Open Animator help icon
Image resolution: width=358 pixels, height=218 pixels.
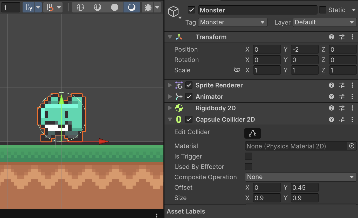(331, 97)
